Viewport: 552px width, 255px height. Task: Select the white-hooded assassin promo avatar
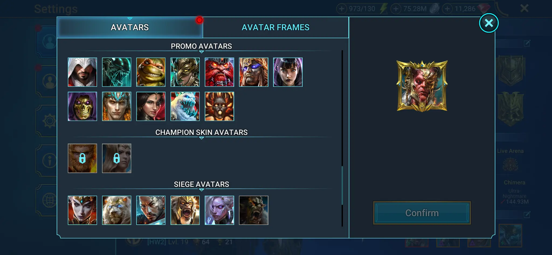click(82, 72)
